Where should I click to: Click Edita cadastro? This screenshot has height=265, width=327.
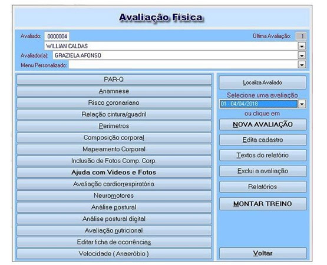[x=263, y=140]
